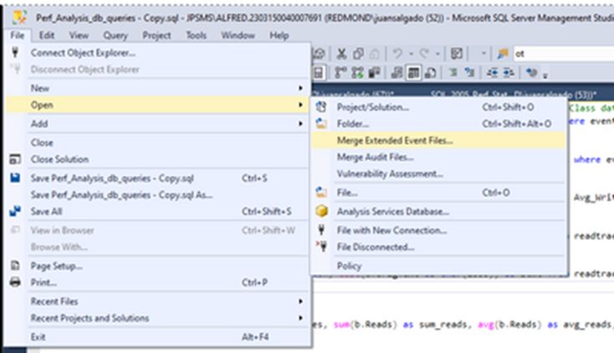Image resolution: width=614 pixels, height=353 pixels.
Task: Expand the Open submenu arrow
Action: 300,105
